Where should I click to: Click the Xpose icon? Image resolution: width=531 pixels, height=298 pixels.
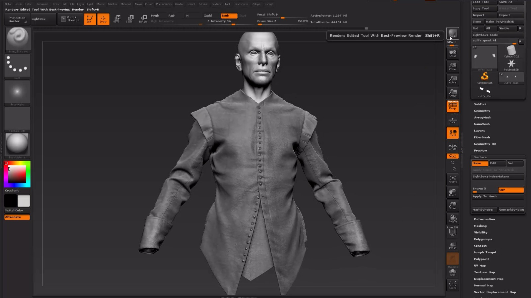(x=452, y=285)
